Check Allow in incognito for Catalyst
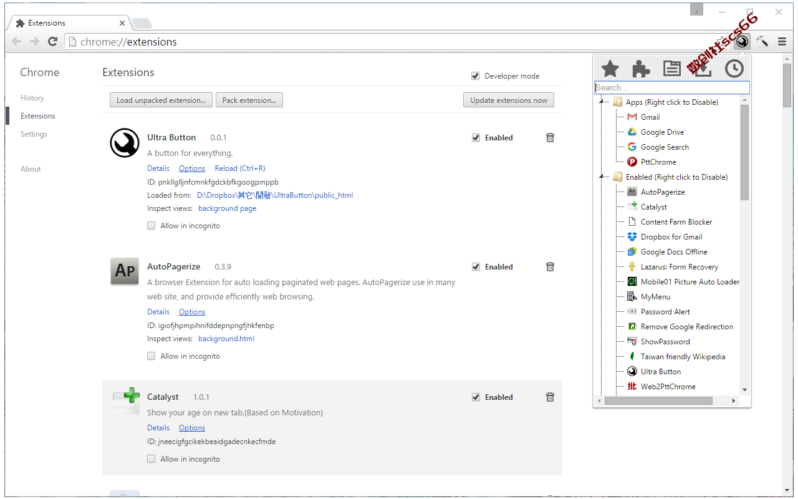798x499 pixels. pos(151,459)
